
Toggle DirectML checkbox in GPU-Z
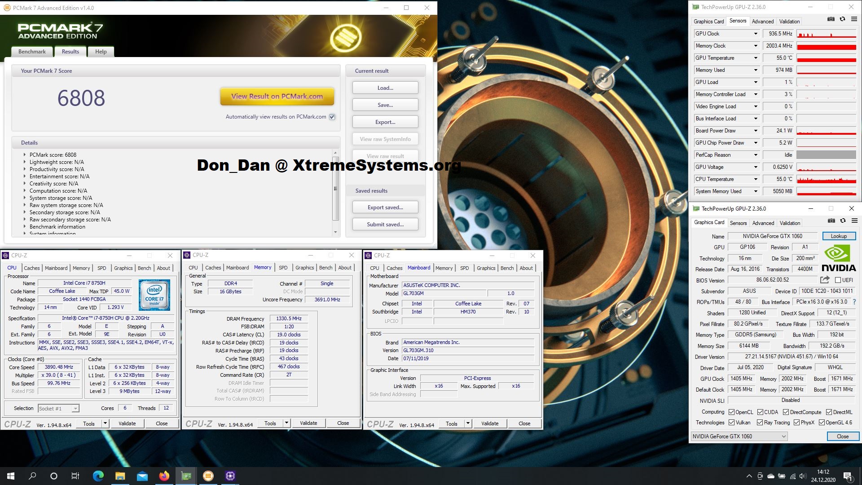click(x=829, y=412)
